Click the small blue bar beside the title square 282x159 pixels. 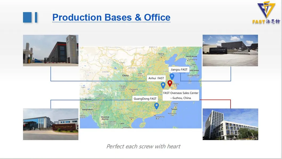(x=36, y=17)
